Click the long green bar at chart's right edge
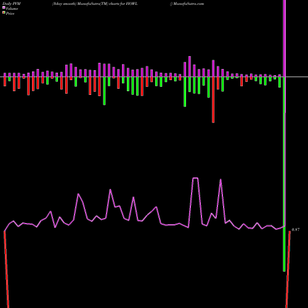Viewport: 308px width, 308px height. (x=284, y=174)
